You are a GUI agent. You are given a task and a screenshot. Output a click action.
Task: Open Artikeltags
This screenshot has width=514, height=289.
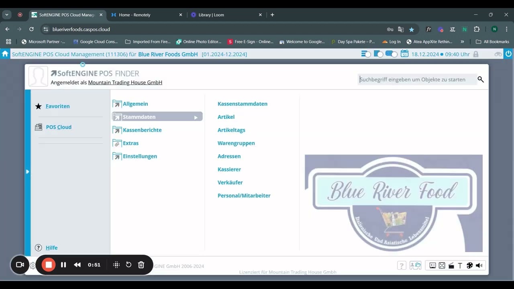[x=231, y=130]
